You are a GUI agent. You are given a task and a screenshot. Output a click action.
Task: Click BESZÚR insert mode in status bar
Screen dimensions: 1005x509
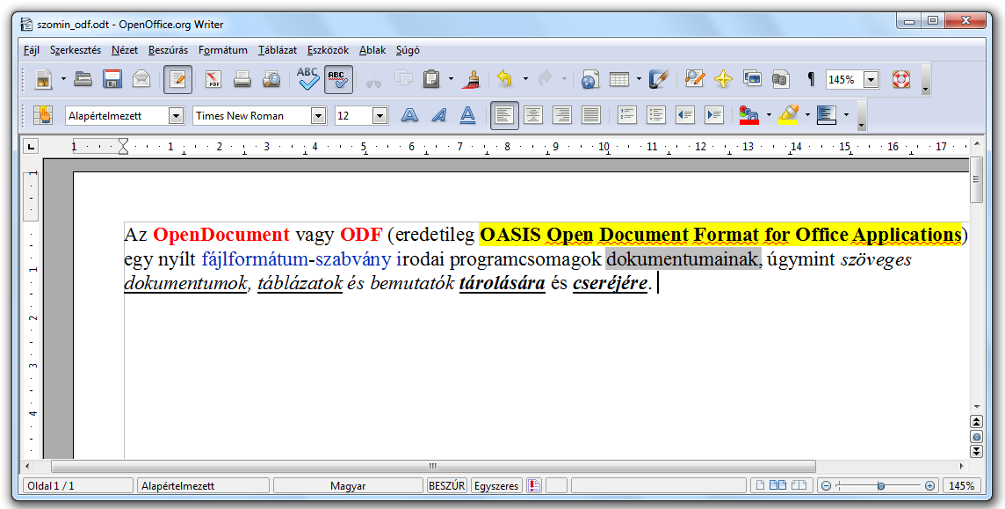pos(447,486)
